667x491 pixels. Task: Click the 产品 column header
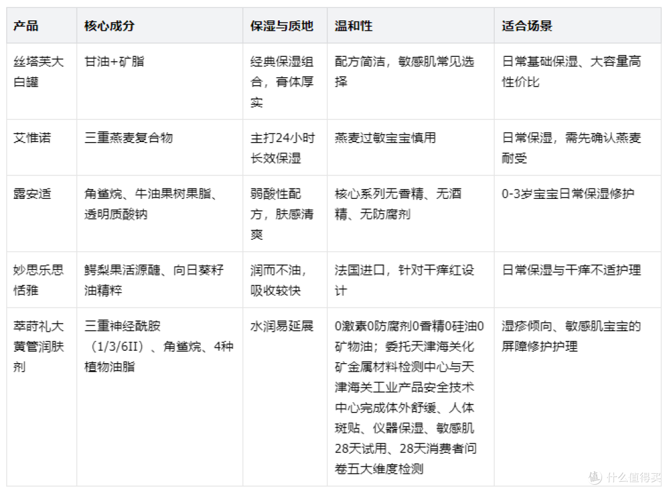tap(41, 26)
